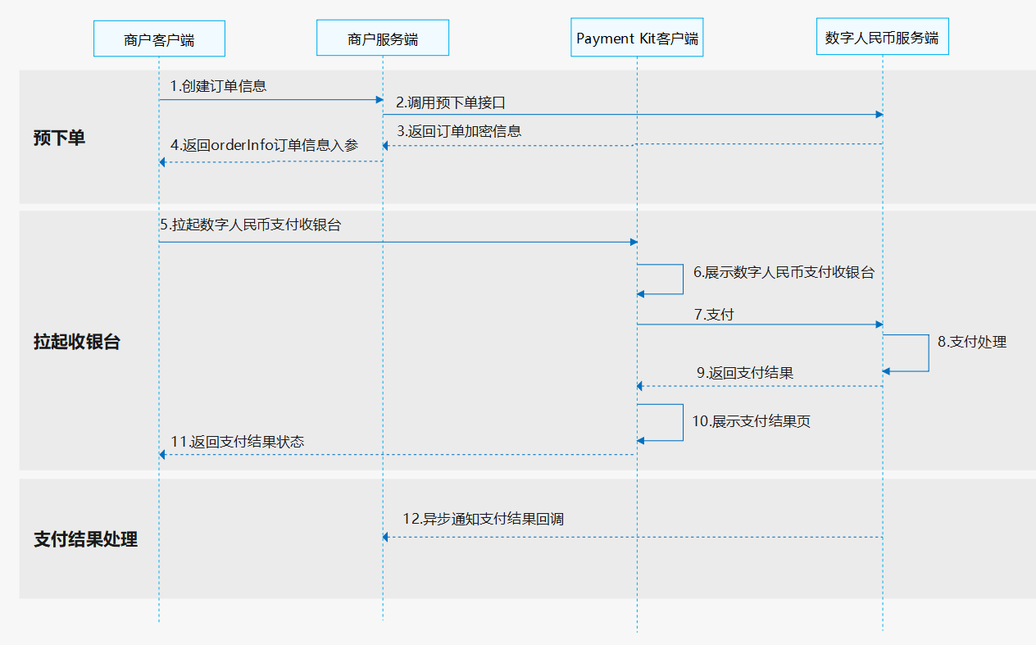1036x645 pixels.
Task: Select the 10.展示支付结果页 step label
Action: click(x=751, y=422)
